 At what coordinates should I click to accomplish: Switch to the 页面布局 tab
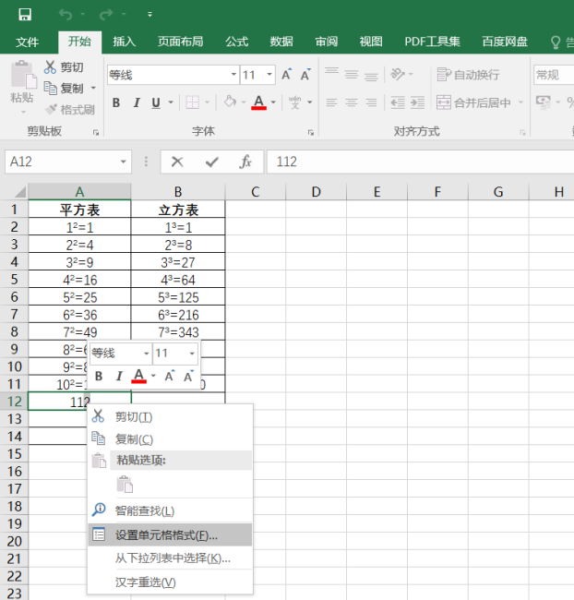tap(181, 42)
